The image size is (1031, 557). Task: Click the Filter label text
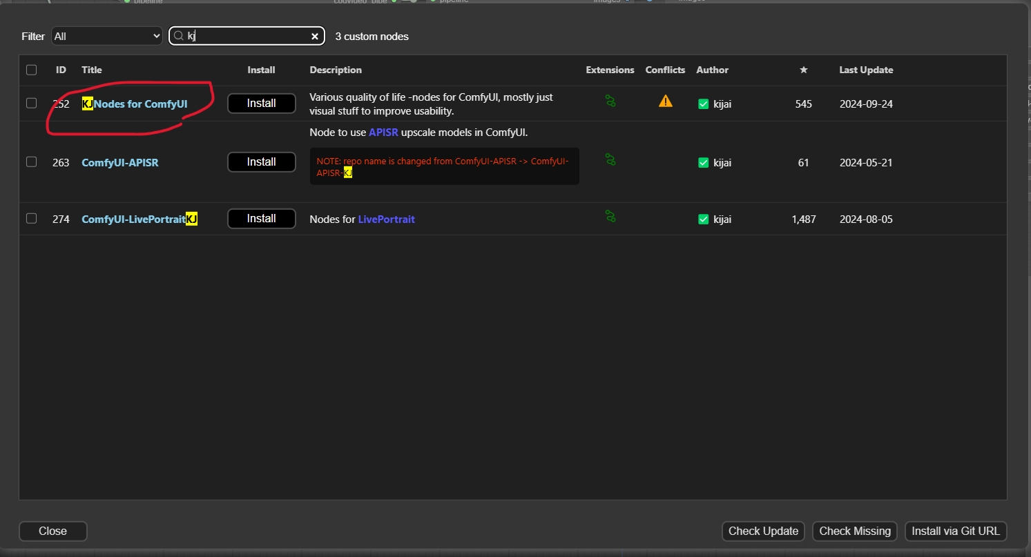point(33,37)
